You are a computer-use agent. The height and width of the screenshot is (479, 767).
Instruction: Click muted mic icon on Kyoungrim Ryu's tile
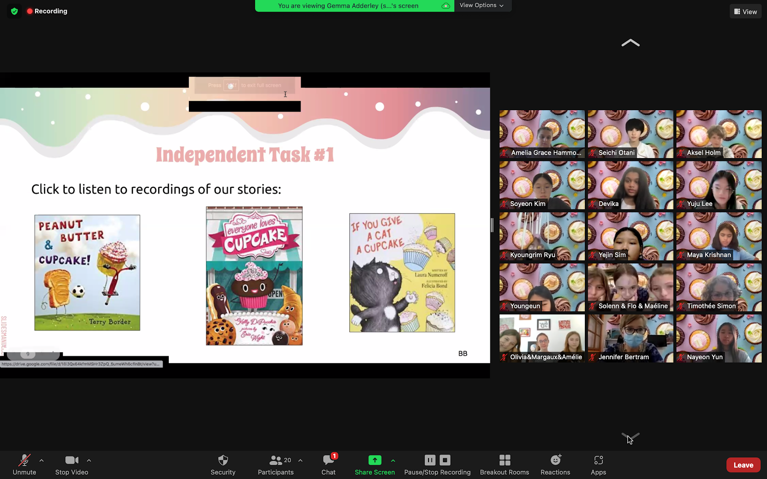[x=504, y=255]
